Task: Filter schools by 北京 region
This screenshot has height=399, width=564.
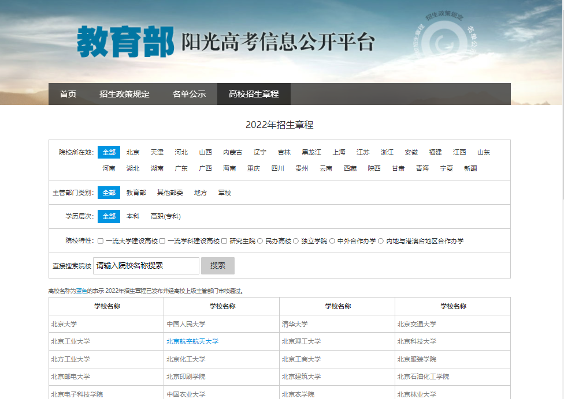Action: click(x=133, y=152)
